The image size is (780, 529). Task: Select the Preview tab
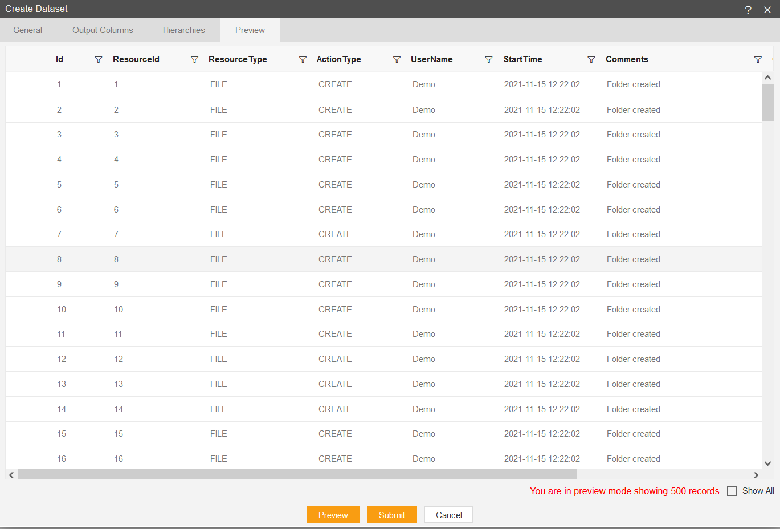pos(250,30)
